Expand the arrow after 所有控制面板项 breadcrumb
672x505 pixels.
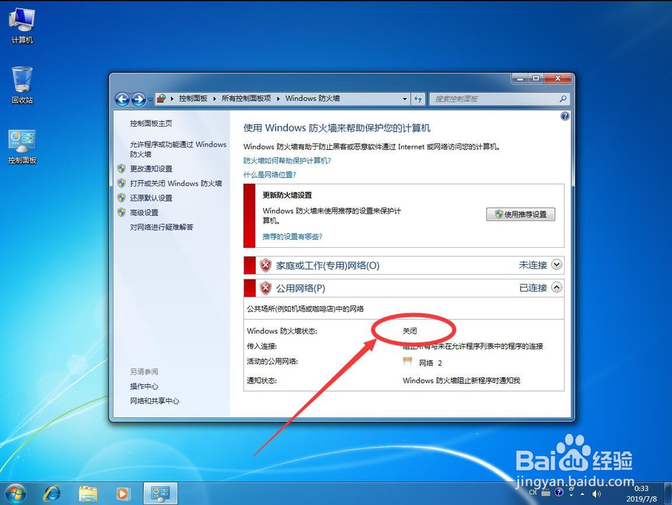coord(278,99)
